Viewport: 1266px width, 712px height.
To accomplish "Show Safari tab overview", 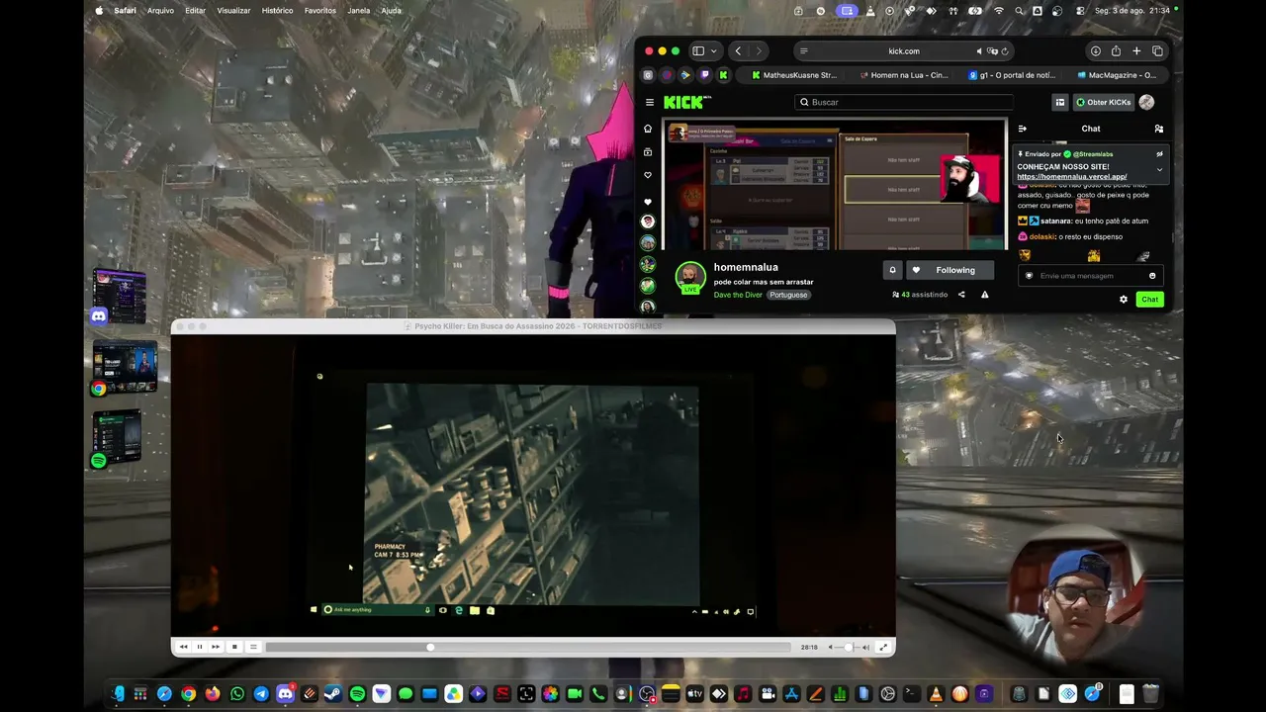I will click(x=1157, y=51).
